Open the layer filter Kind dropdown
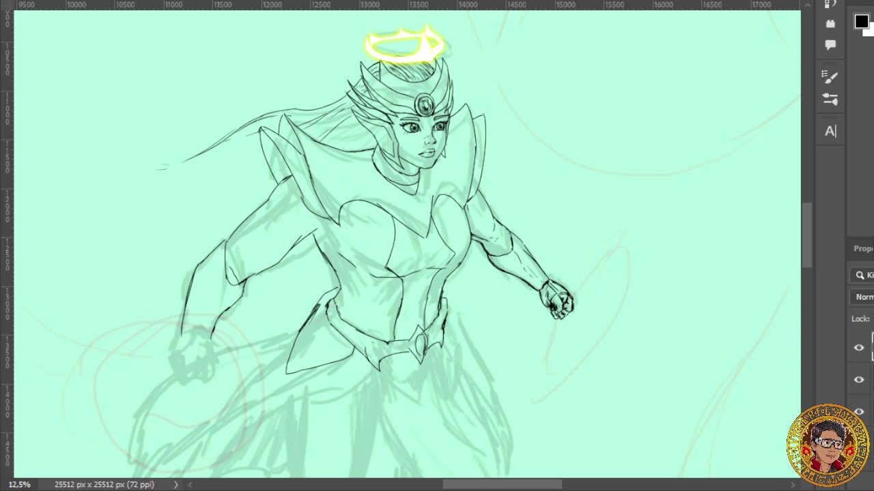The height and width of the screenshot is (491, 874). tap(864, 275)
